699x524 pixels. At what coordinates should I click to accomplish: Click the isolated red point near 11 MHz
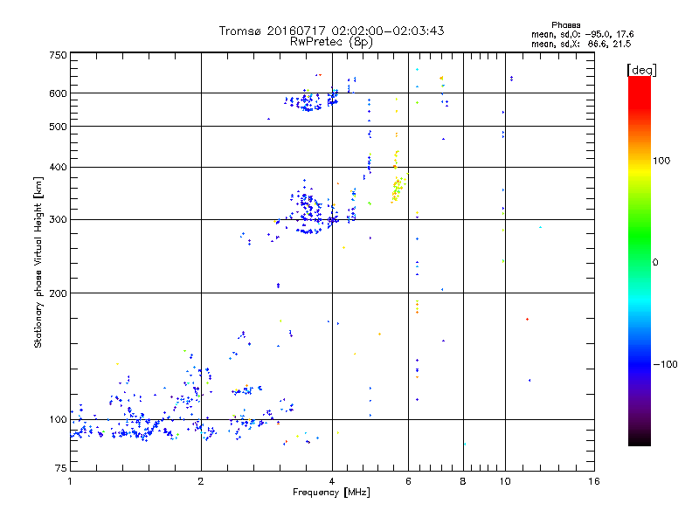click(527, 319)
